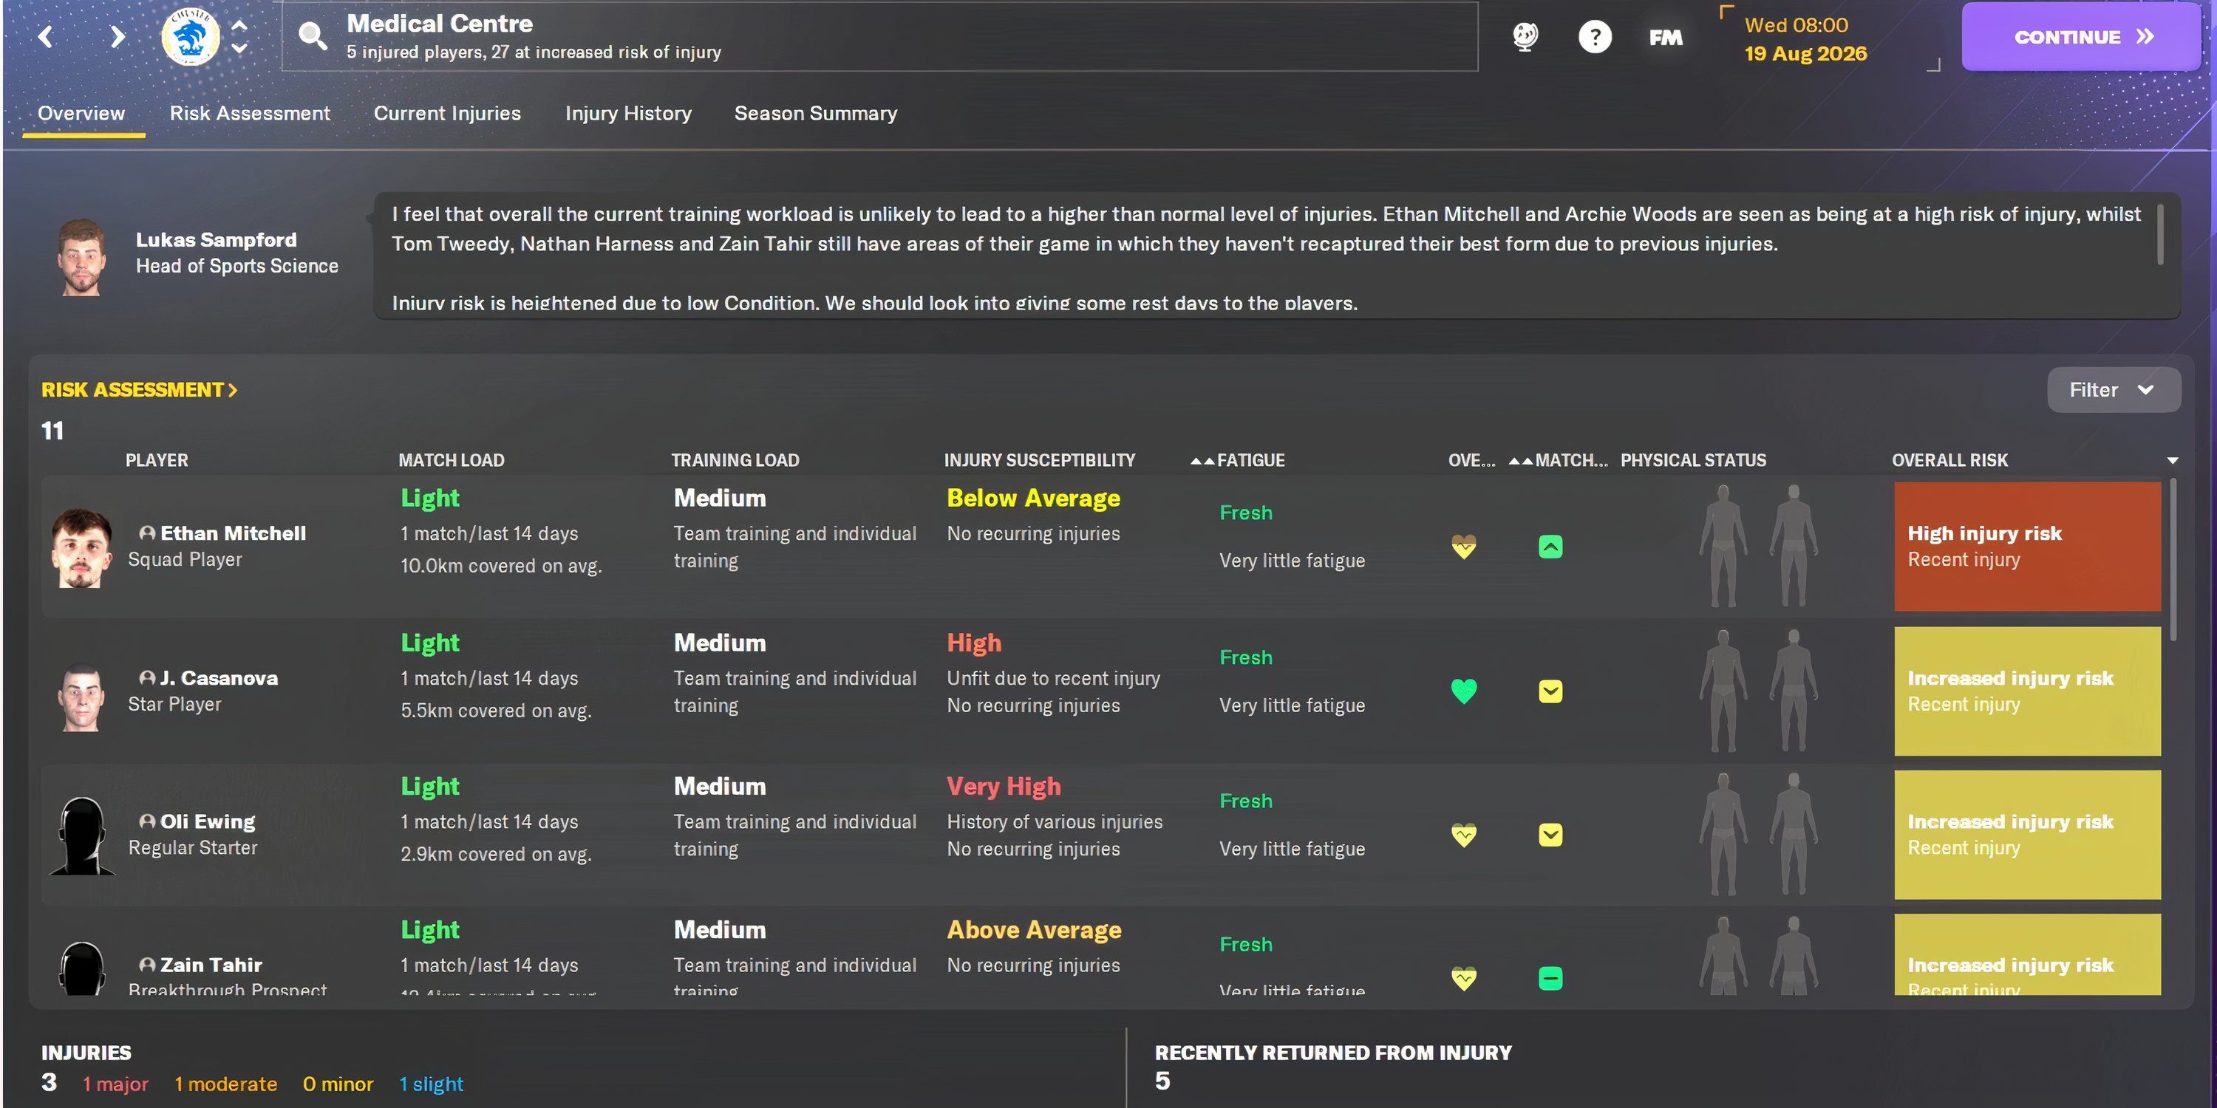Click the search magnifier icon
The width and height of the screenshot is (2217, 1108).
click(312, 36)
